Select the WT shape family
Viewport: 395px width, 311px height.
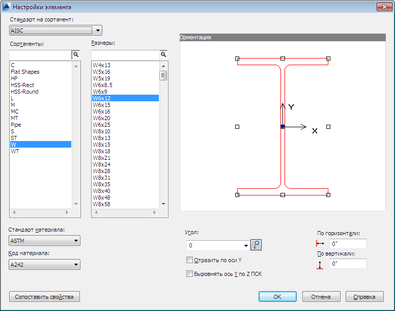[x=41, y=151]
